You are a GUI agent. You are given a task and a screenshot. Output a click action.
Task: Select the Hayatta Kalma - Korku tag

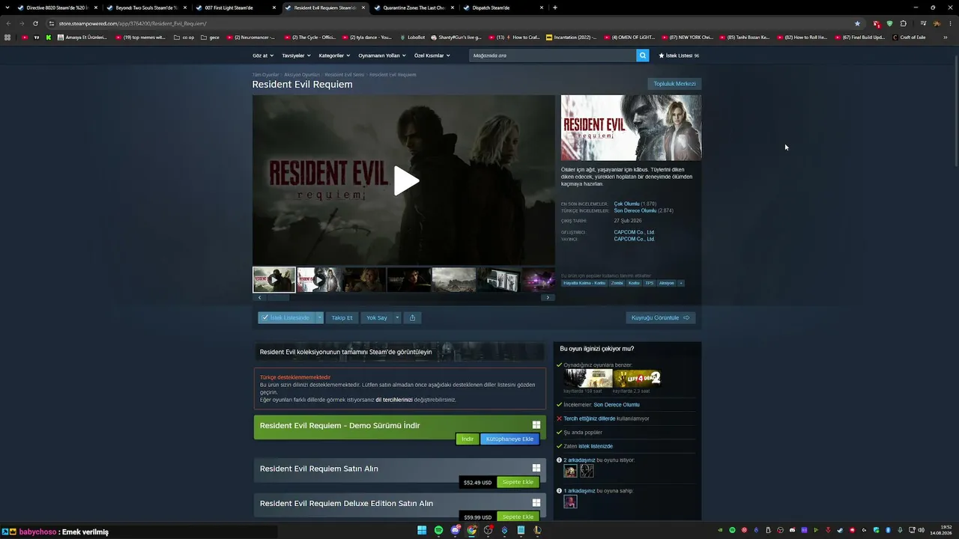tap(584, 283)
